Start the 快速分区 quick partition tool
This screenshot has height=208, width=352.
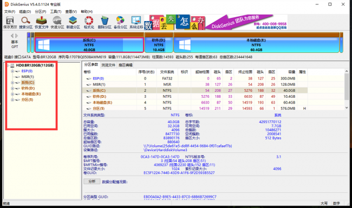(57, 22)
